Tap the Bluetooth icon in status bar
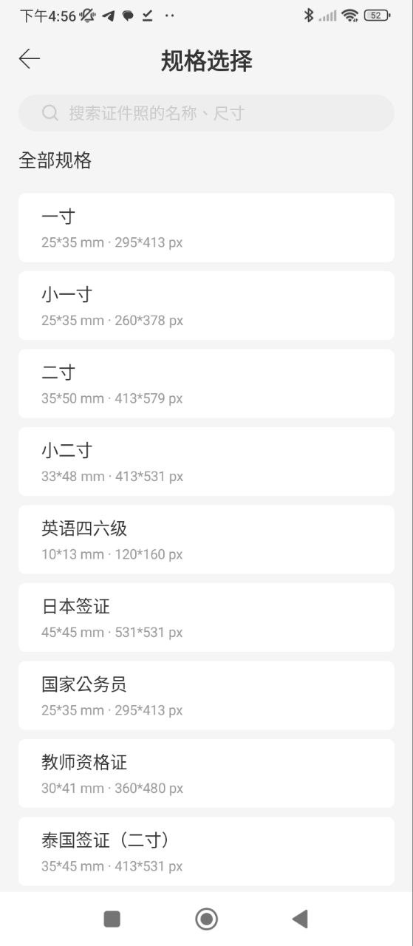The height and width of the screenshot is (946, 413). pos(309,16)
